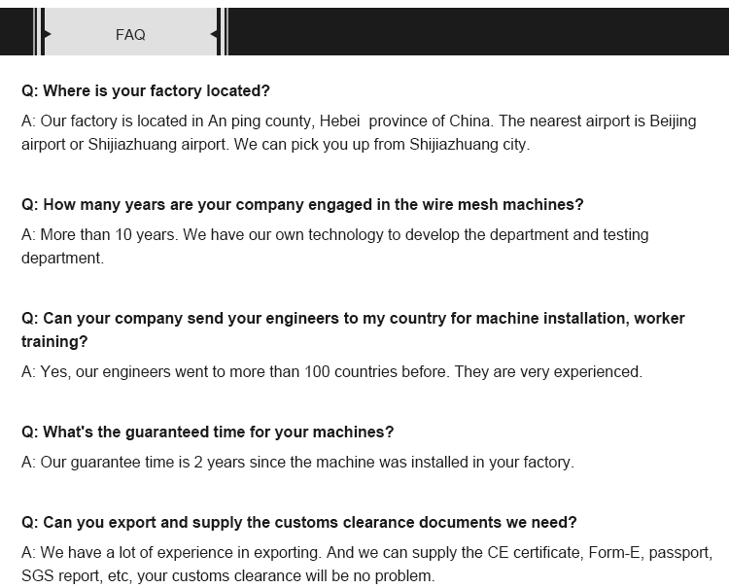Select the FAQ tab header
729x588 pixels.
click(x=130, y=34)
